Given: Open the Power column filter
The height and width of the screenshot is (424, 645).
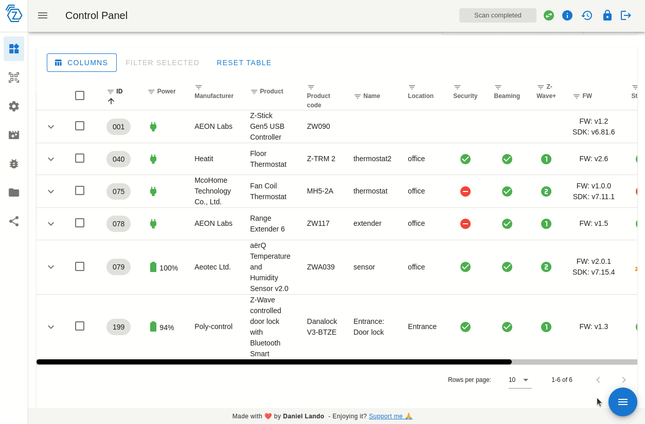Looking at the screenshot, I should tap(151, 92).
